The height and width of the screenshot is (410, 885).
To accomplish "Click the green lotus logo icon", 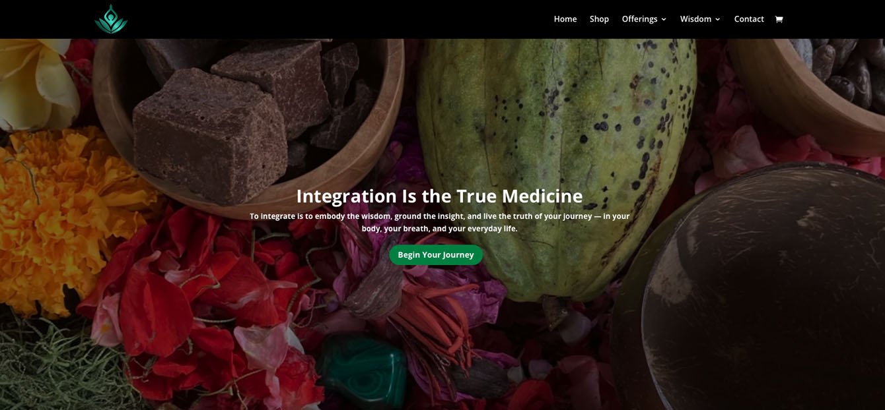I will click(111, 19).
